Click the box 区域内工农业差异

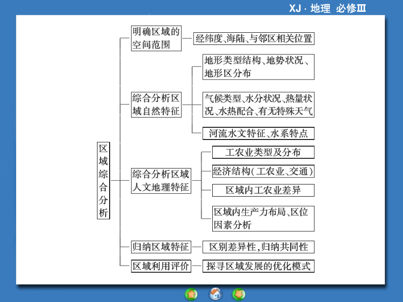click(x=263, y=190)
